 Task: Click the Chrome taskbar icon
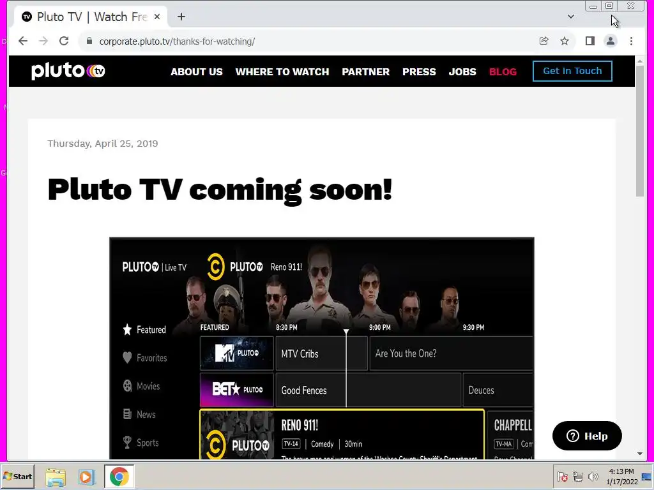(119, 477)
